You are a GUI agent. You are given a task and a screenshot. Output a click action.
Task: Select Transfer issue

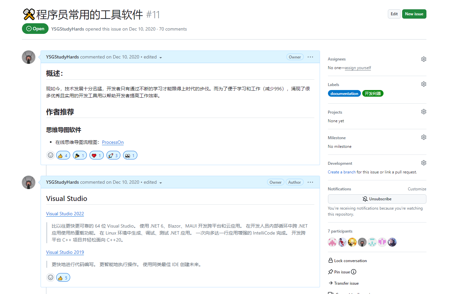coord(346,283)
